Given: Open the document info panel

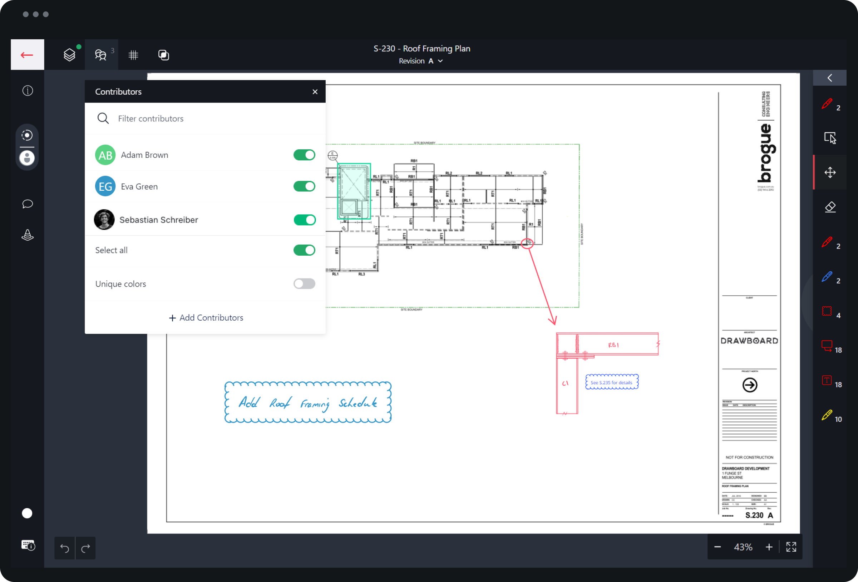Looking at the screenshot, I should point(27,90).
